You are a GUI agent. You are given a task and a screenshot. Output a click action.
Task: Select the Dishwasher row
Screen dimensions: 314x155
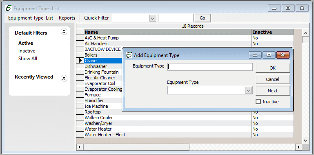tap(103, 66)
